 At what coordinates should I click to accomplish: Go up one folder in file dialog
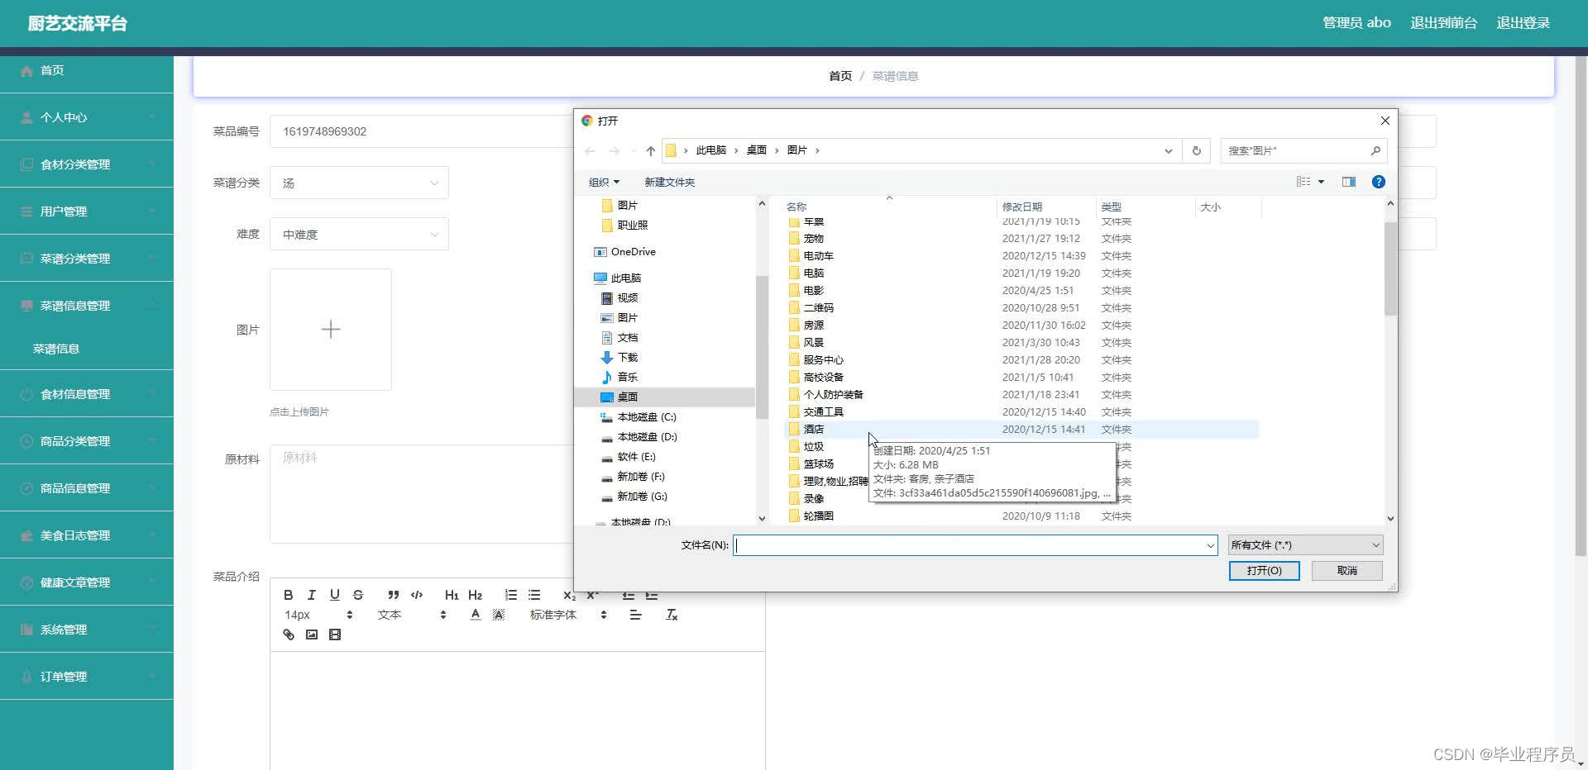651,150
